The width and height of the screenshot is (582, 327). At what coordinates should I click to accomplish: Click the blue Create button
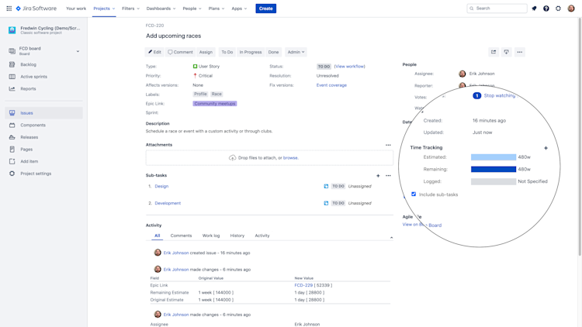tap(265, 9)
